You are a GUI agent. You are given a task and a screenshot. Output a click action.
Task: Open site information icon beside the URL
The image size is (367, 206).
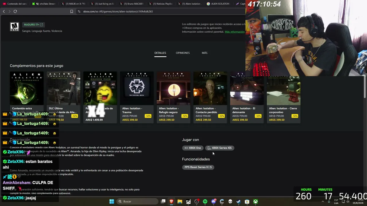(x=79, y=11)
